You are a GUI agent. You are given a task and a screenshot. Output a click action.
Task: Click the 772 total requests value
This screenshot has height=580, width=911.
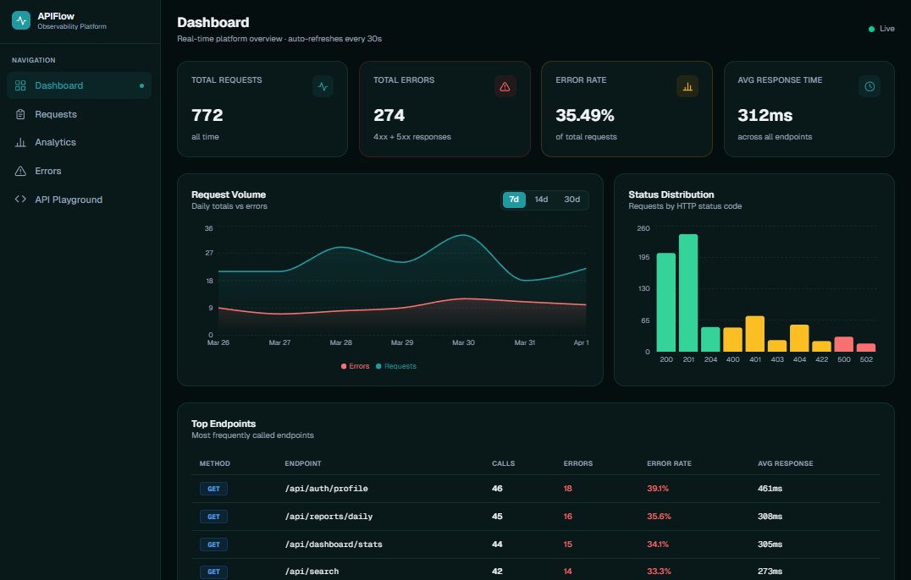point(207,116)
